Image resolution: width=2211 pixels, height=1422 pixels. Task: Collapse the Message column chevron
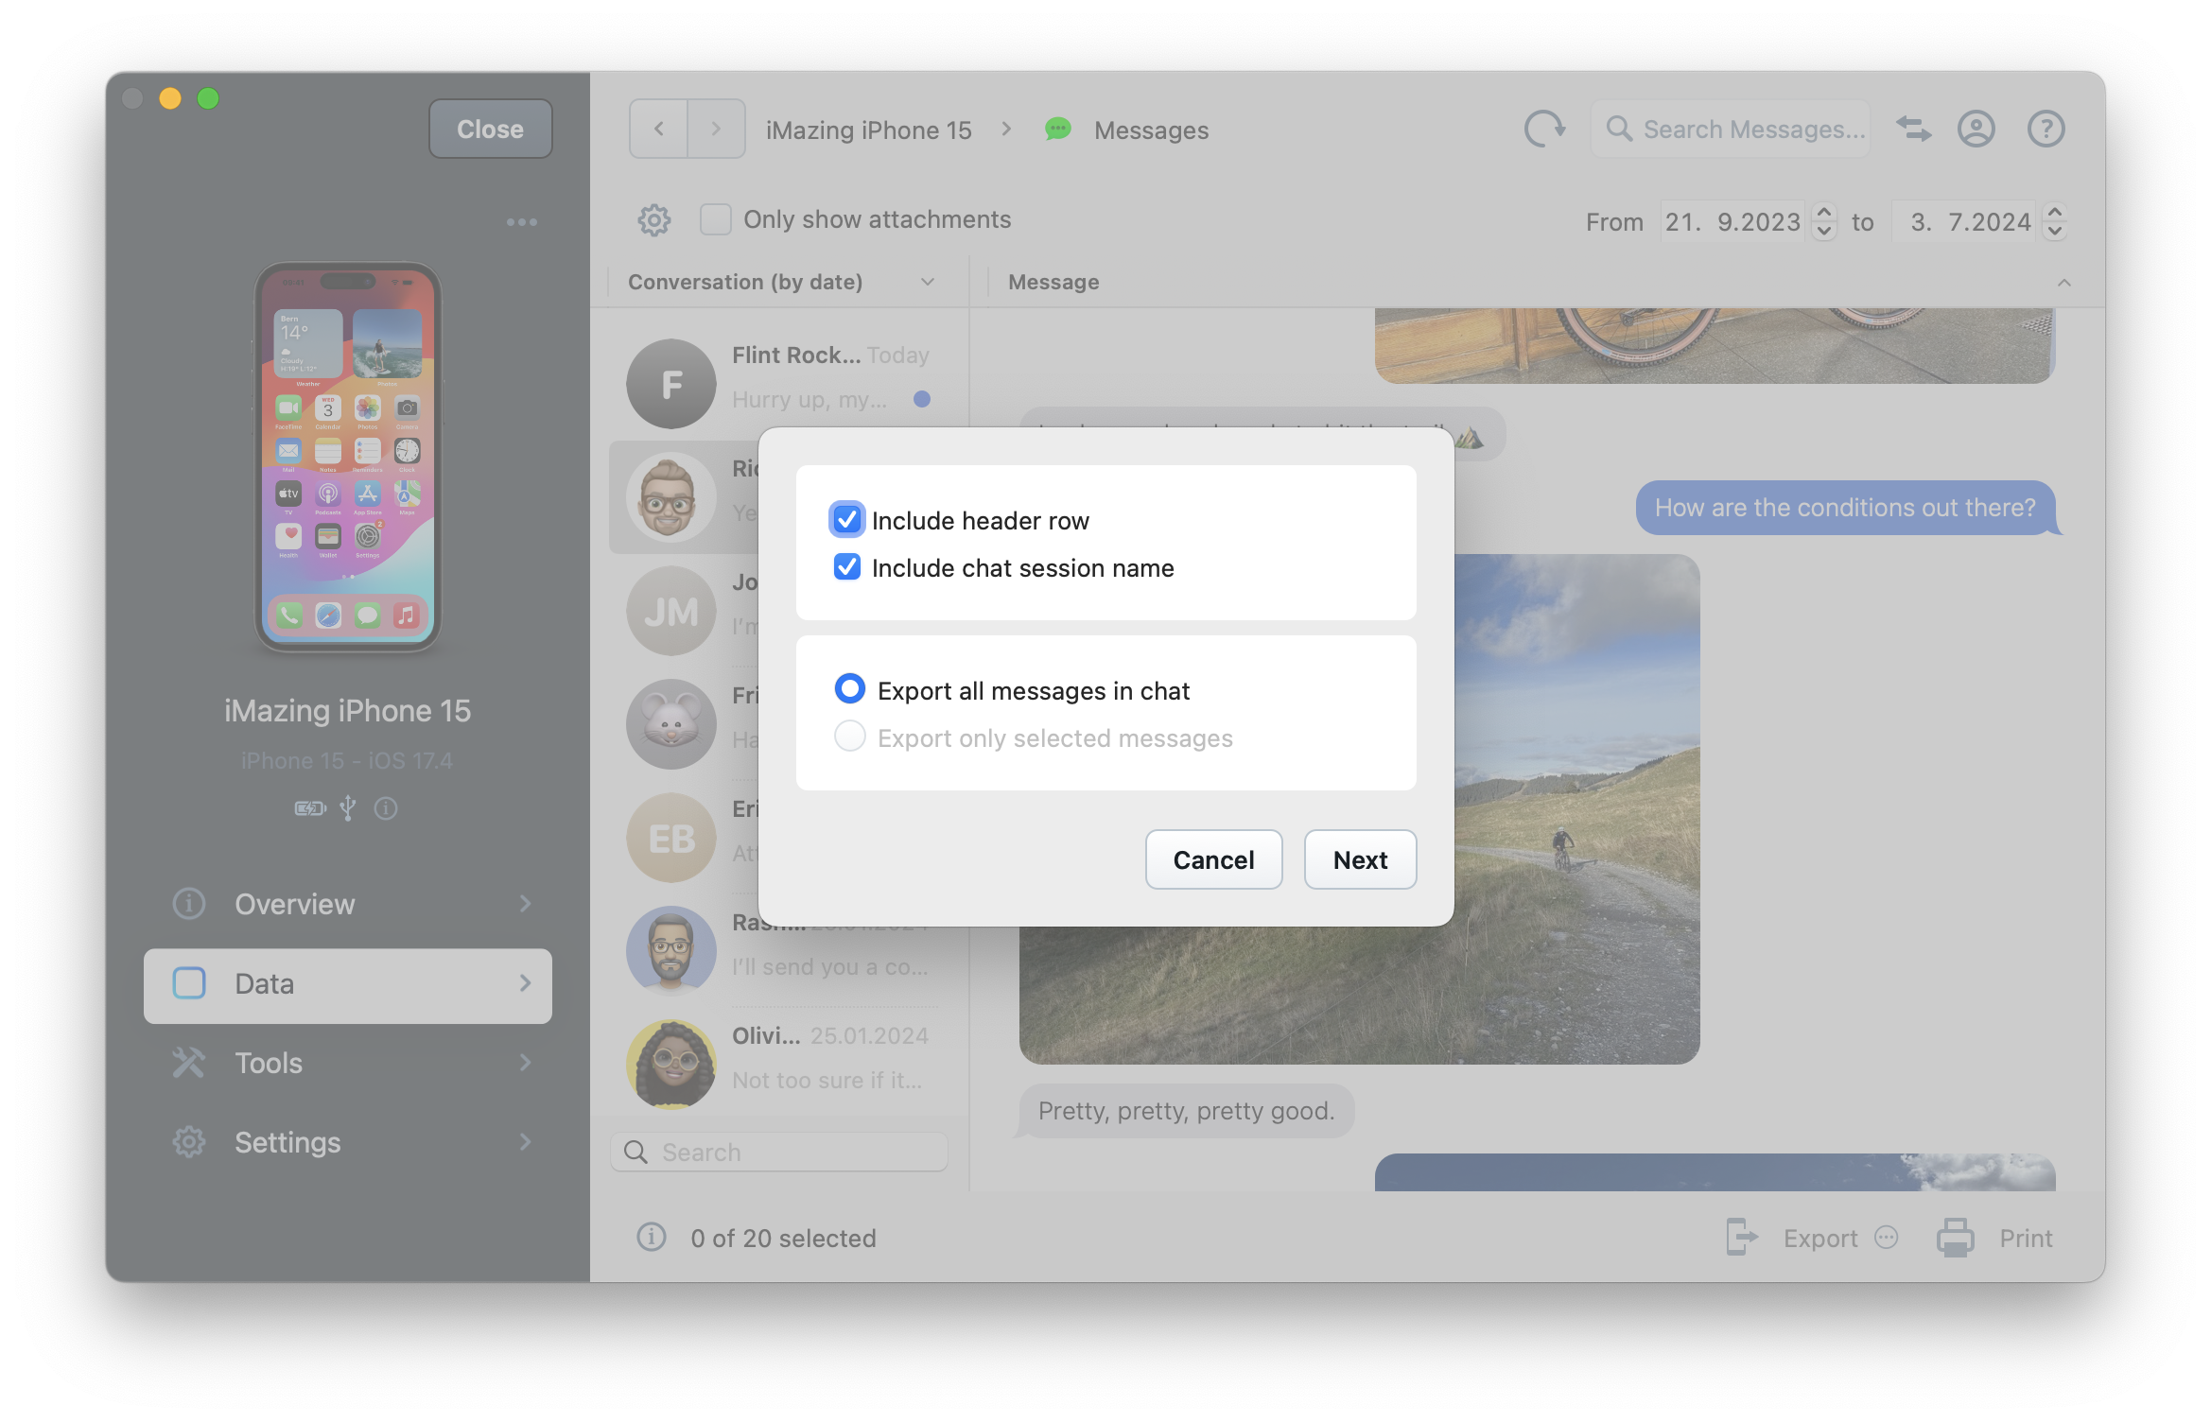(2063, 283)
